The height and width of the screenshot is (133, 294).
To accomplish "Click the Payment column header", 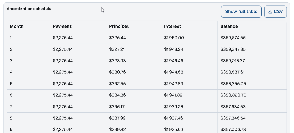I will (62, 26).
